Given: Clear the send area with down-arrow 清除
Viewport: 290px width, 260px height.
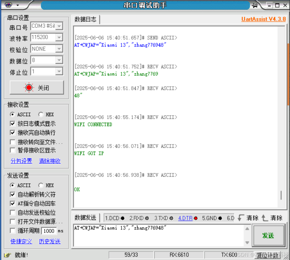Looking at the screenshot, I should 248,218.
